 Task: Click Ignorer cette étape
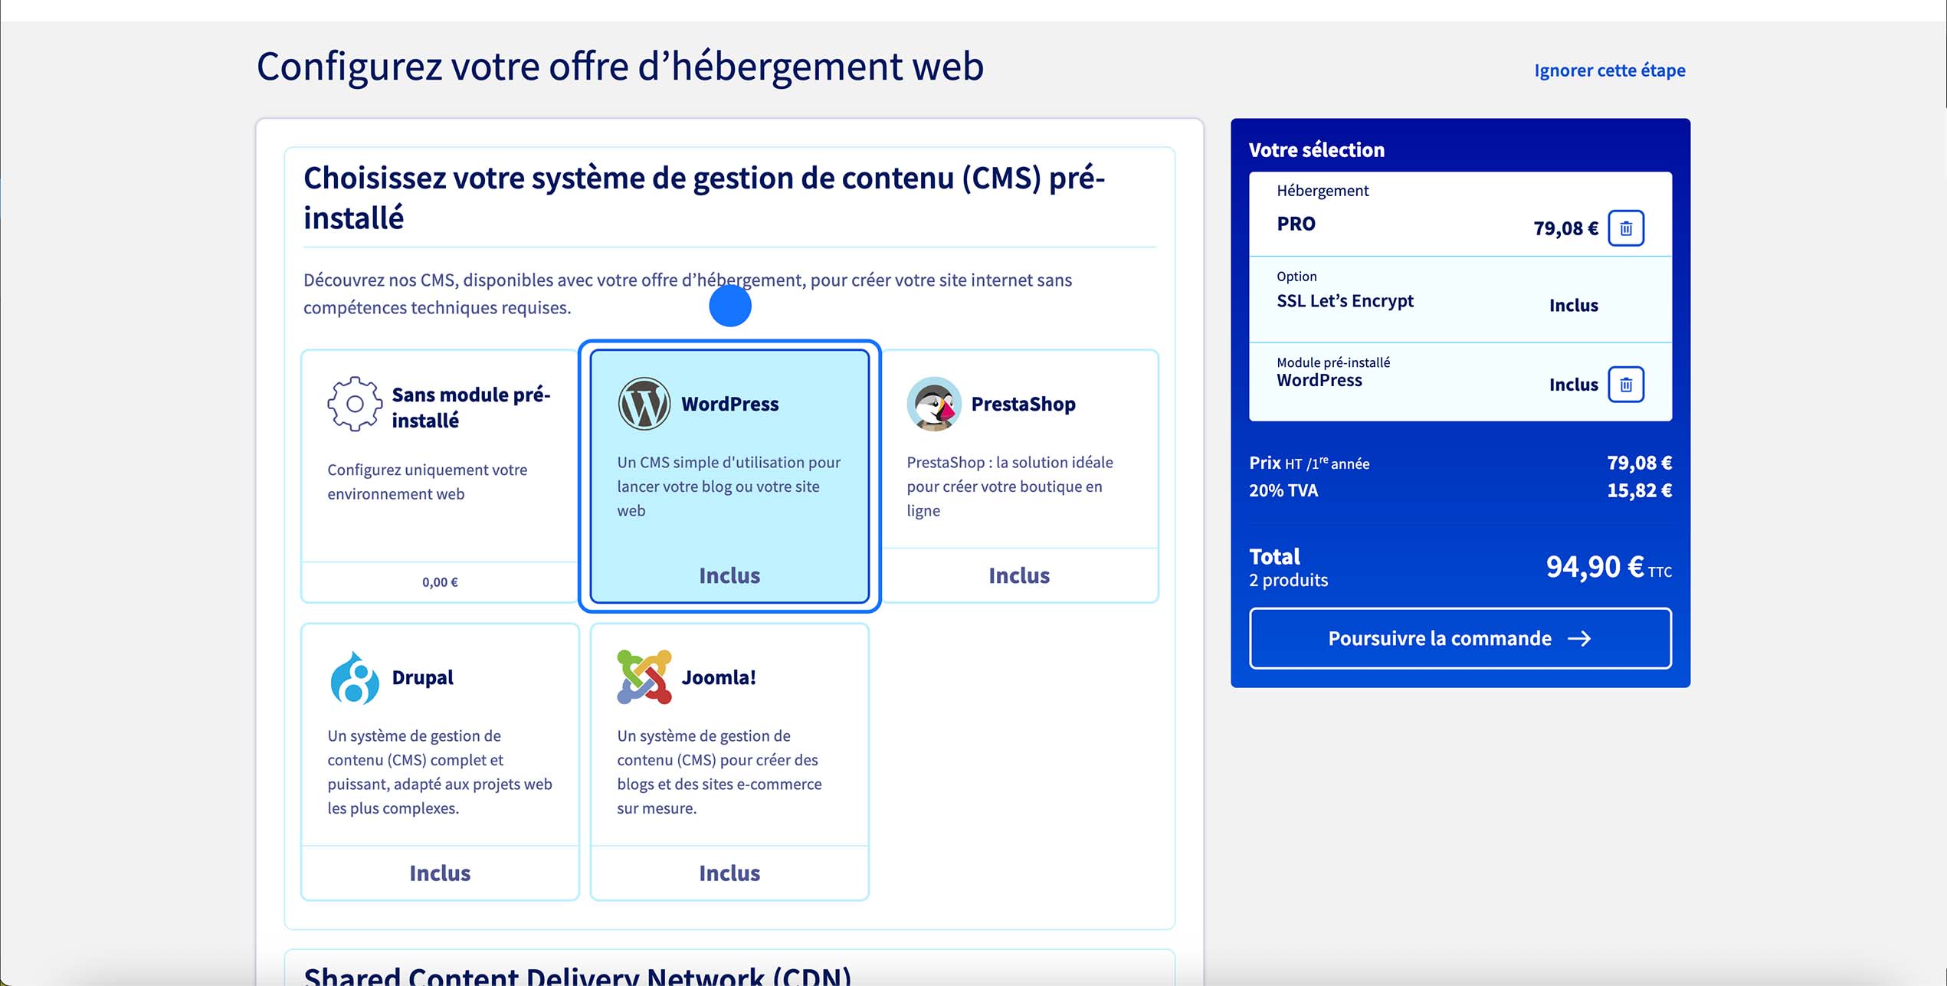1608,69
